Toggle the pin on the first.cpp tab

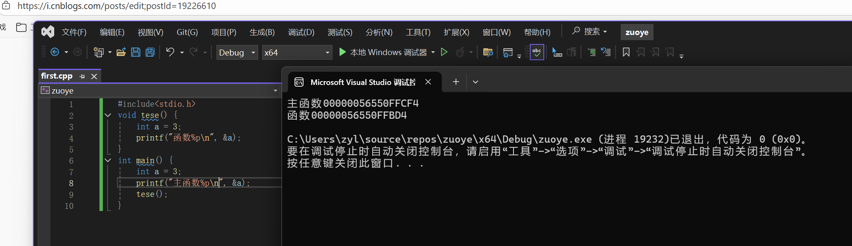click(82, 76)
